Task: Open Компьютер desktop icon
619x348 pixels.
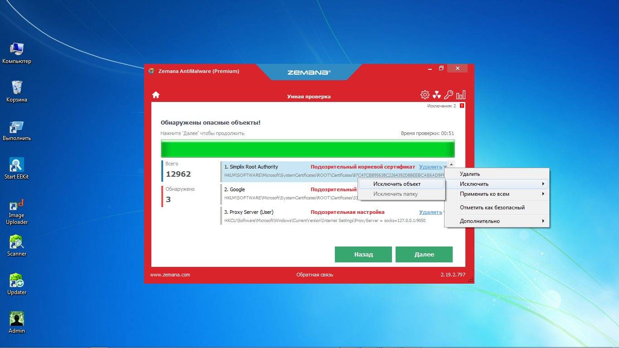Action: 17,53
